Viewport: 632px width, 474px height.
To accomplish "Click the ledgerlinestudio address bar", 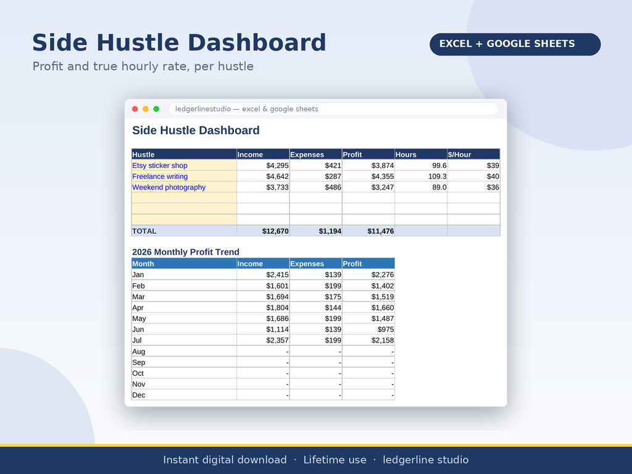I will click(x=333, y=109).
